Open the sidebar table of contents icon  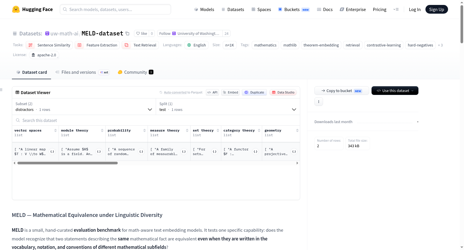point(1,90)
